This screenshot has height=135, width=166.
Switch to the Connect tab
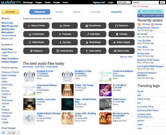coord(96,12)
